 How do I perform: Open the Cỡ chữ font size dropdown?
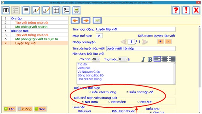click(96, 59)
